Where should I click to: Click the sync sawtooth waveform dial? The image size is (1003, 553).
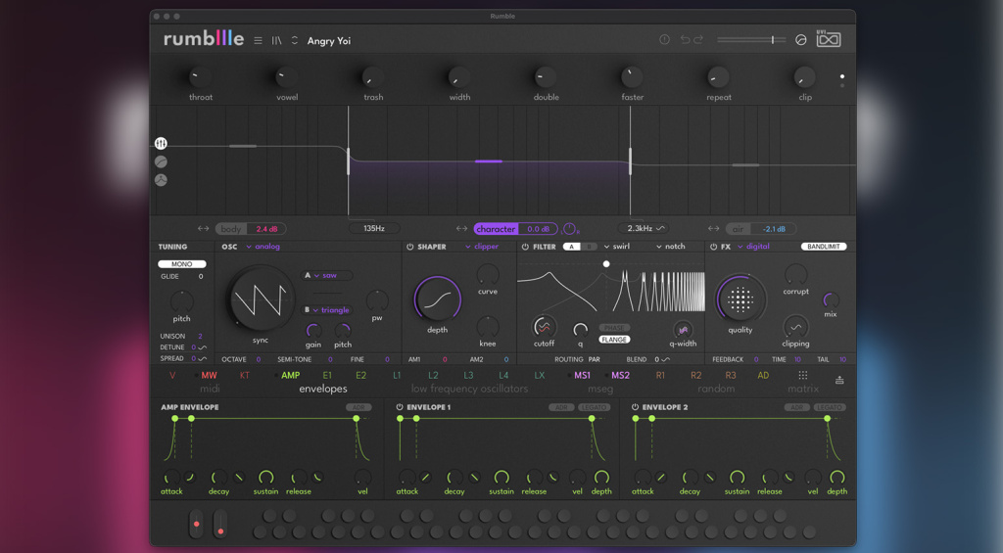tap(261, 300)
